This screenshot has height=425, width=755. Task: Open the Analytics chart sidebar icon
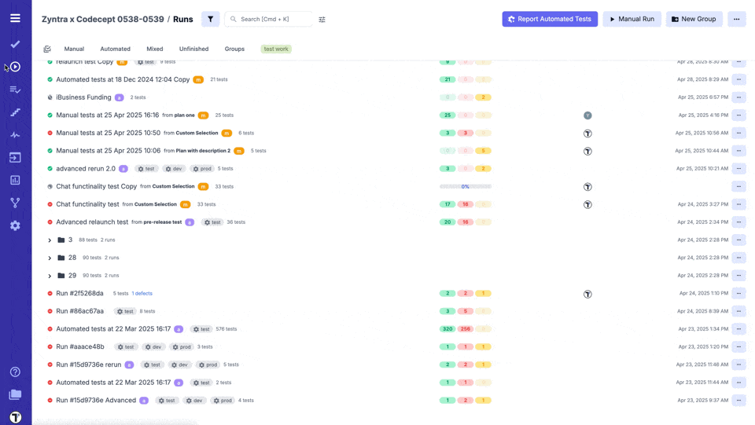click(16, 180)
